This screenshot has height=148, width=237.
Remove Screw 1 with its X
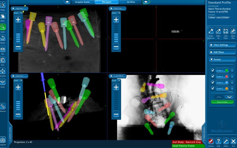pos(232,70)
